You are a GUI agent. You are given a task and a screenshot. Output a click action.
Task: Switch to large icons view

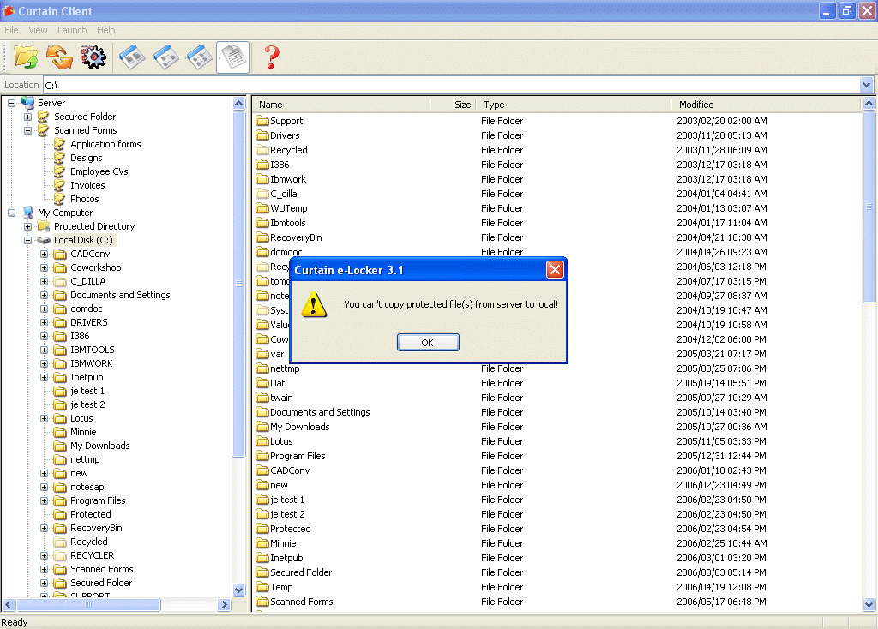[x=131, y=57]
